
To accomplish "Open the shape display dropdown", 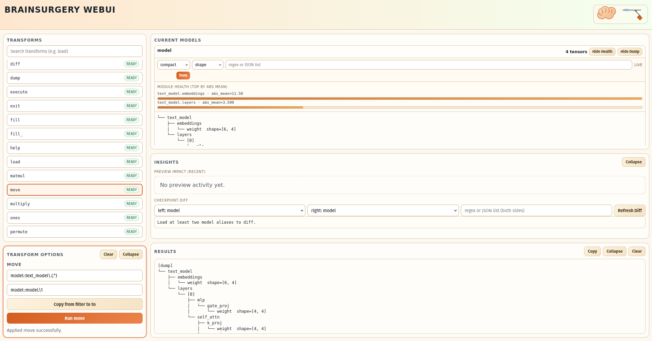I will 208,65.
